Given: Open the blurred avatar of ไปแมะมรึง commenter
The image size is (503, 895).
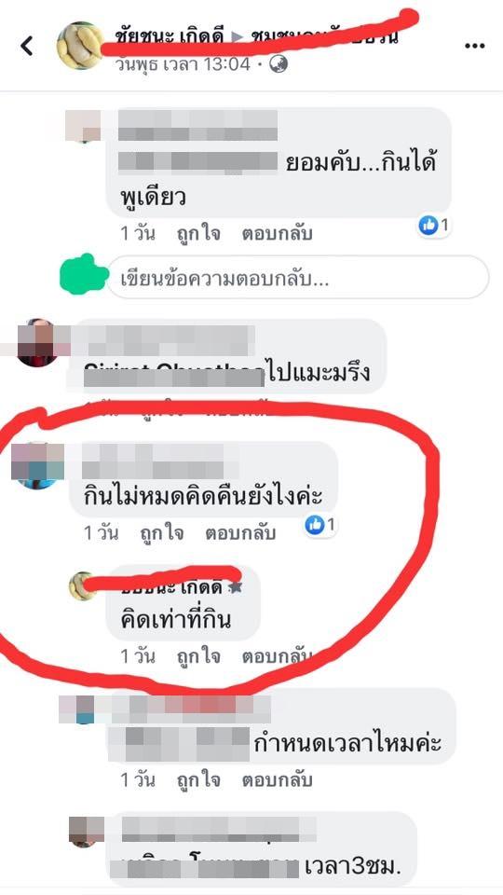Looking at the screenshot, I should pyautogui.click(x=37, y=342).
